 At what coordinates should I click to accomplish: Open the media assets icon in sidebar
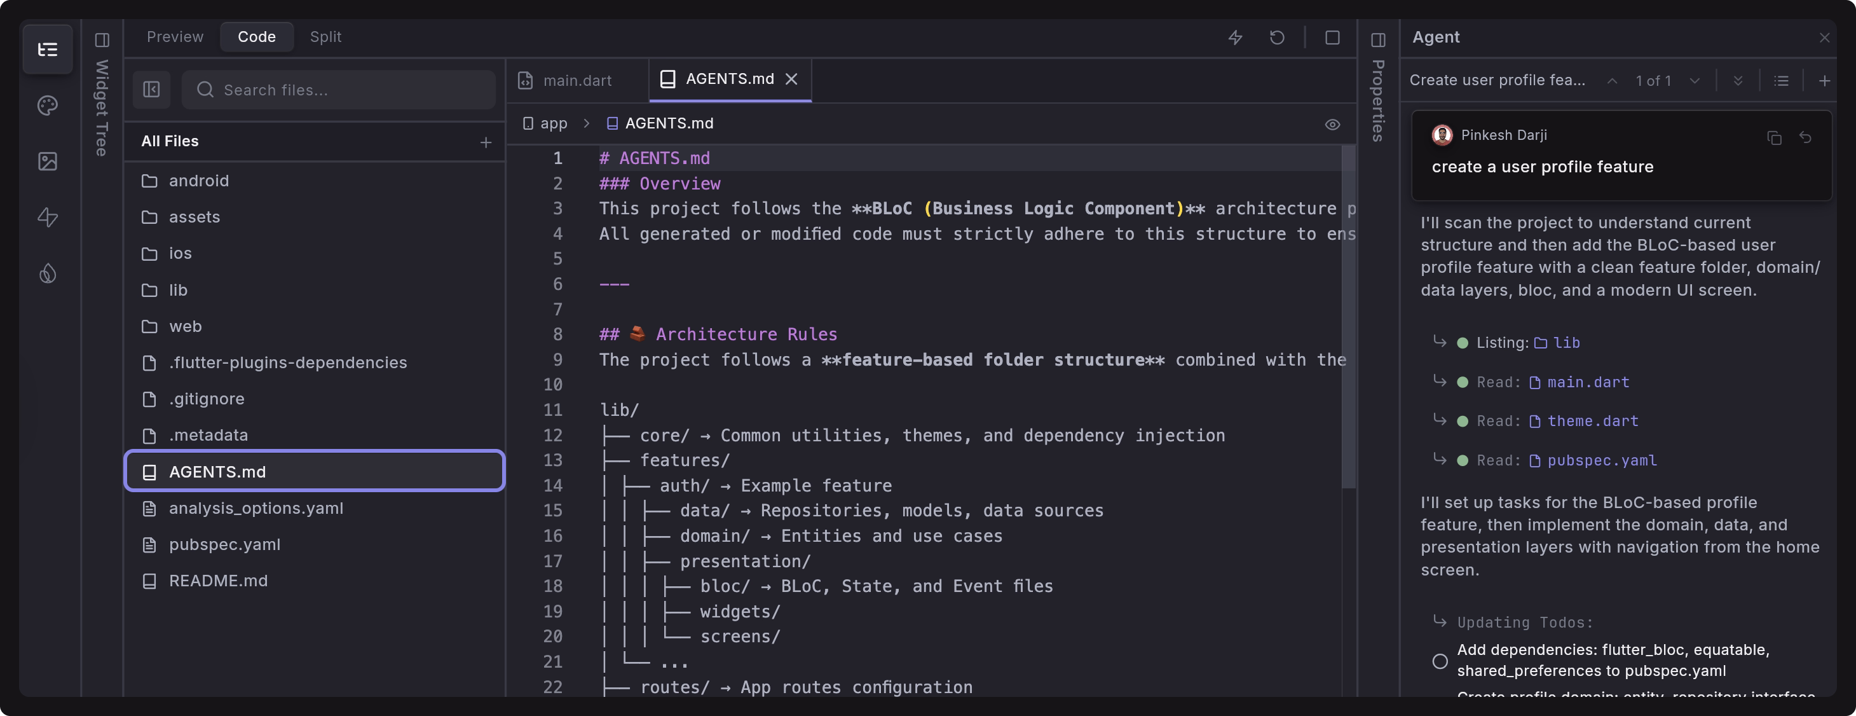pos(48,162)
